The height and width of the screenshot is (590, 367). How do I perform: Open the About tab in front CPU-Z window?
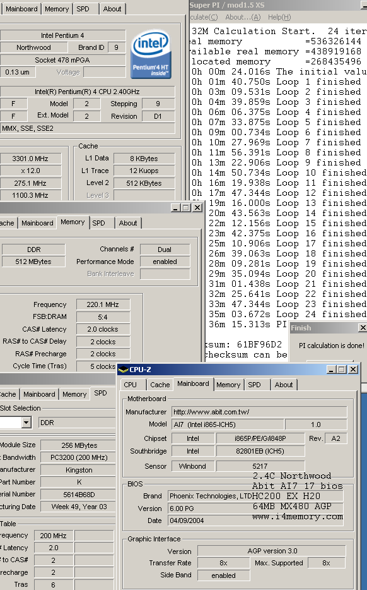point(284,385)
